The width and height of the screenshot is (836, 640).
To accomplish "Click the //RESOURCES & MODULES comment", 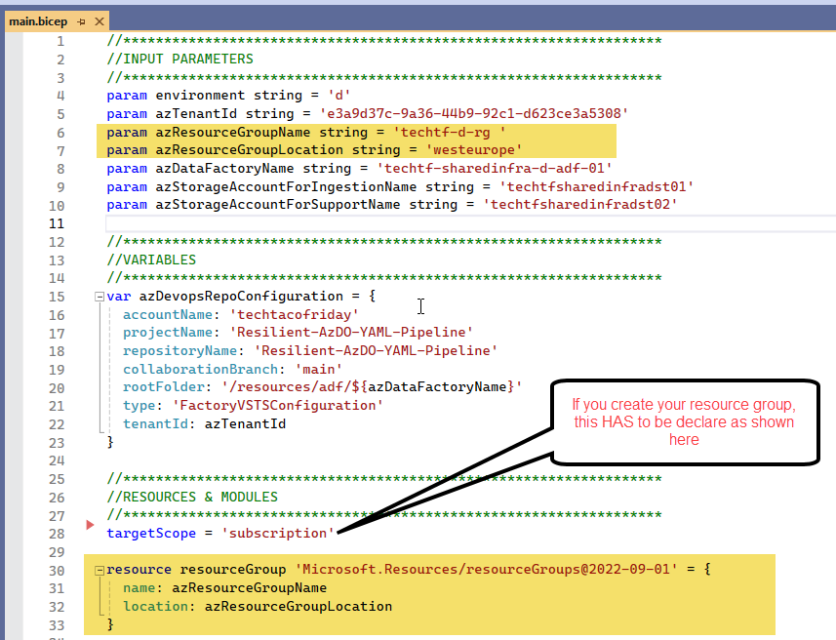I will [x=192, y=497].
